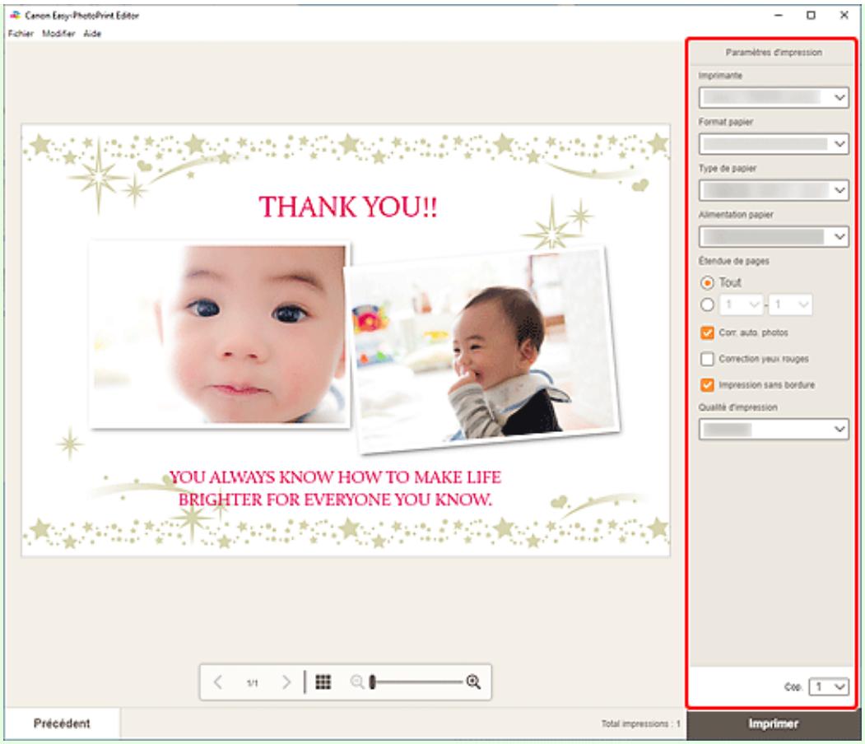The image size is (865, 744).
Task: Toggle Impression sans bordure checkbox
Action: 707,385
